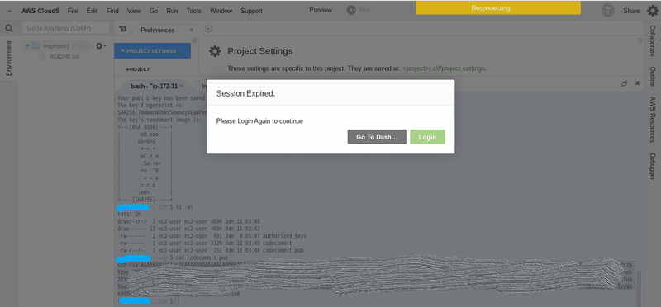Click the Preview button in toolbar
The image size is (661, 307).
321,10
